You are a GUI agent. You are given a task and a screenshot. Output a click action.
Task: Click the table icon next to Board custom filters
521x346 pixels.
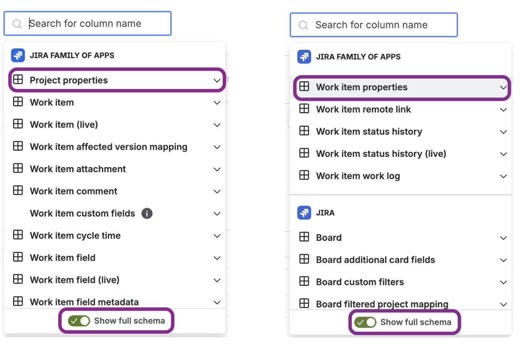(304, 282)
